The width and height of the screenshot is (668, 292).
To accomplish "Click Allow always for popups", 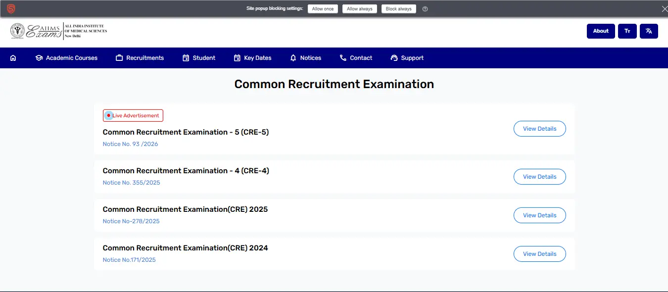I will (x=360, y=9).
